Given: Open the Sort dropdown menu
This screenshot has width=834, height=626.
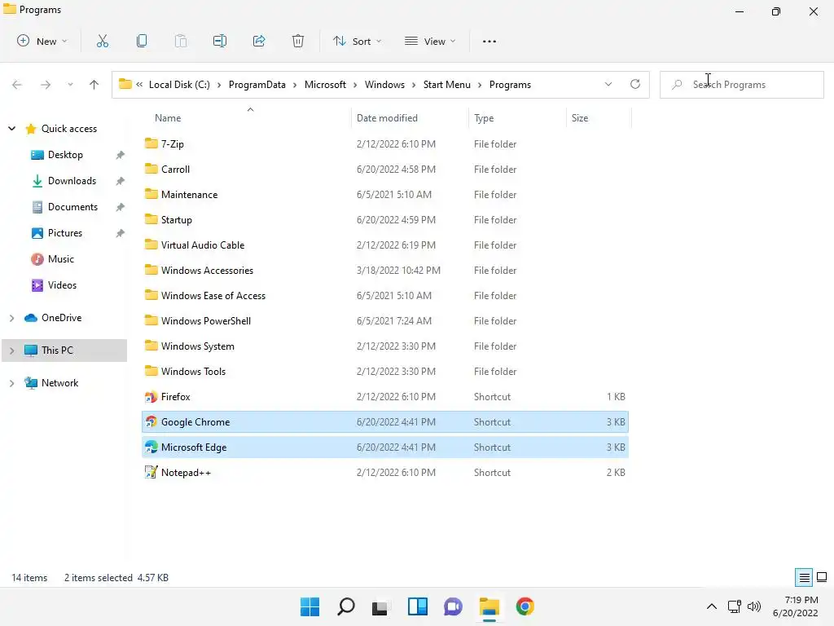Looking at the screenshot, I should 357,41.
